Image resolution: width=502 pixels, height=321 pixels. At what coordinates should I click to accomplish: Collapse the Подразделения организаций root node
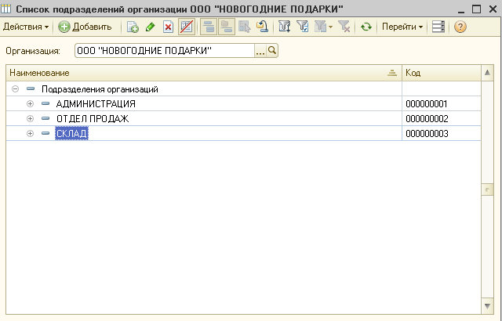pyautogui.click(x=15, y=88)
